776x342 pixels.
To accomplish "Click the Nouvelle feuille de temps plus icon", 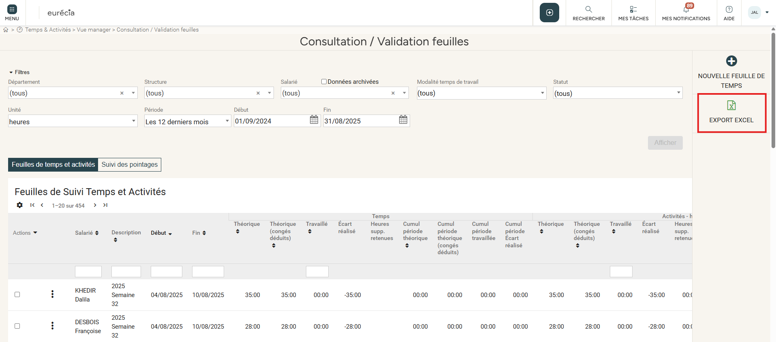I will click(731, 61).
